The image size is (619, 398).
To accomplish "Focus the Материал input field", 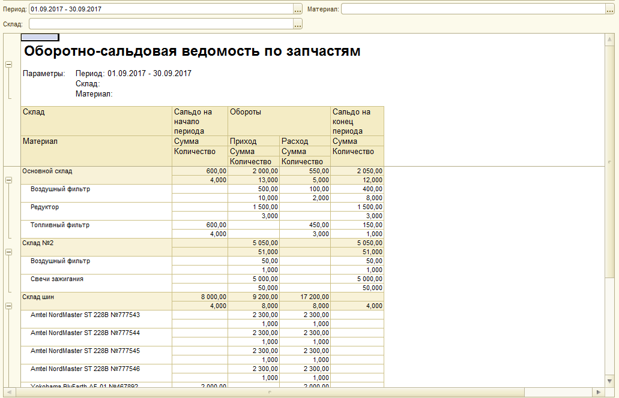I will point(473,9).
